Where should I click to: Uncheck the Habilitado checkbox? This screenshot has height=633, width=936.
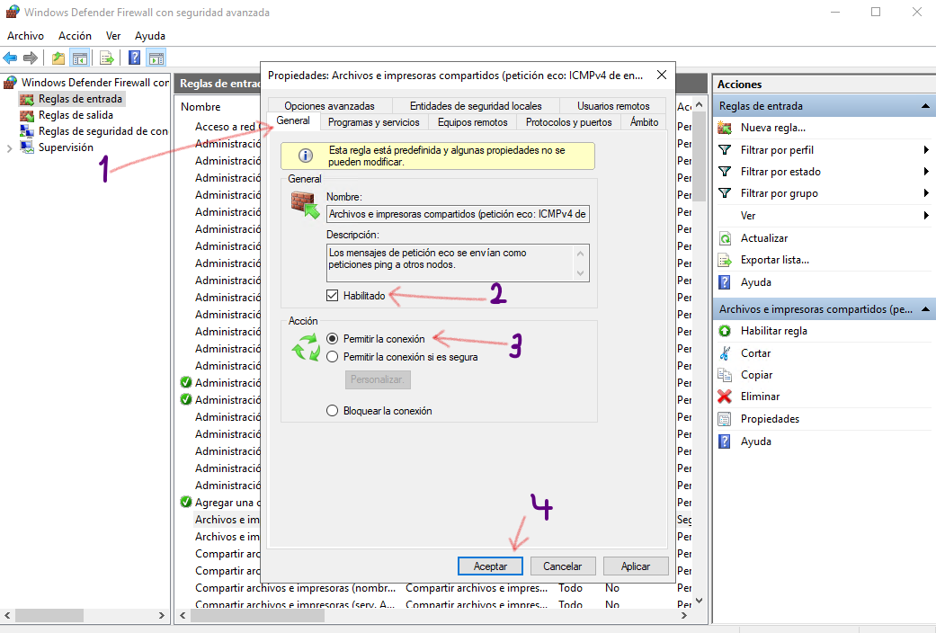pos(333,296)
